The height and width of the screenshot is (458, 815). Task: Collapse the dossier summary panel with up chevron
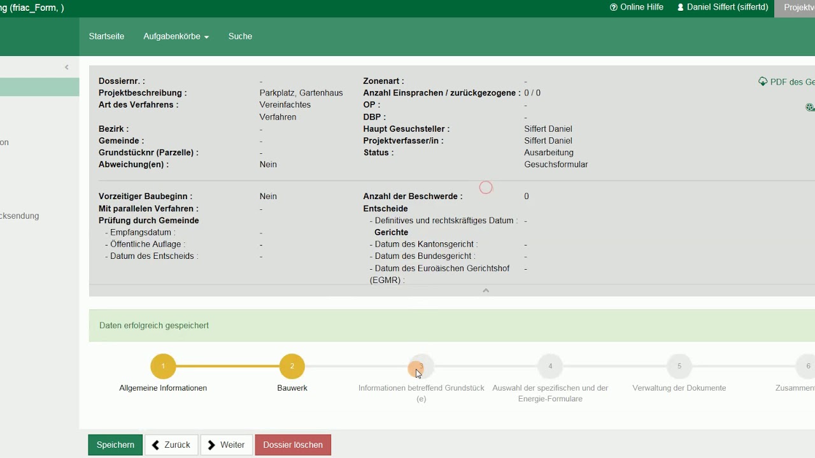click(486, 290)
